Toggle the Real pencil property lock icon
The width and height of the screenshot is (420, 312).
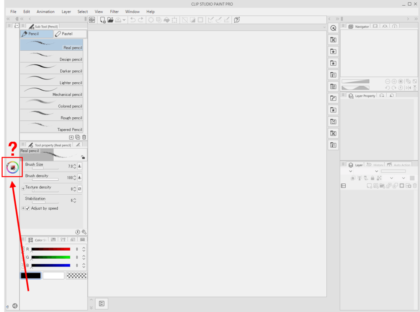pyautogui.click(x=83, y=157)
